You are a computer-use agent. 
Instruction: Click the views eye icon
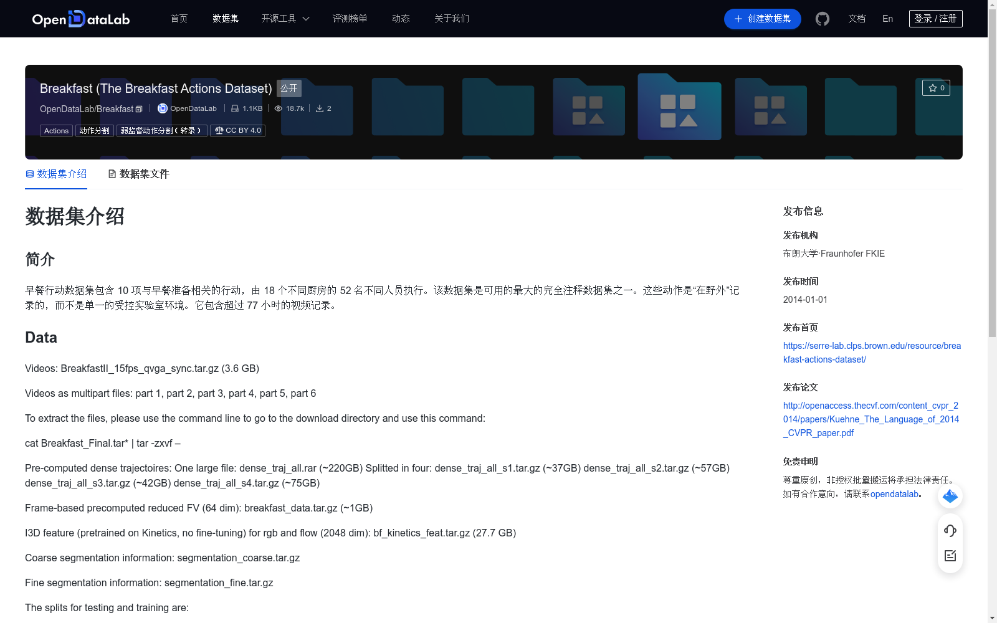(x=279, y=108)
